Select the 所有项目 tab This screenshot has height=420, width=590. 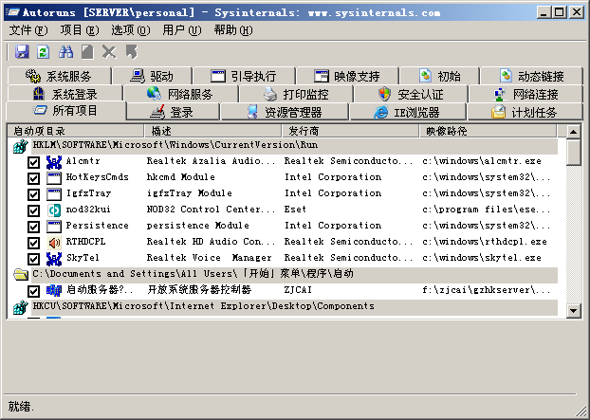pyautogui.click(x=65, y=111)
